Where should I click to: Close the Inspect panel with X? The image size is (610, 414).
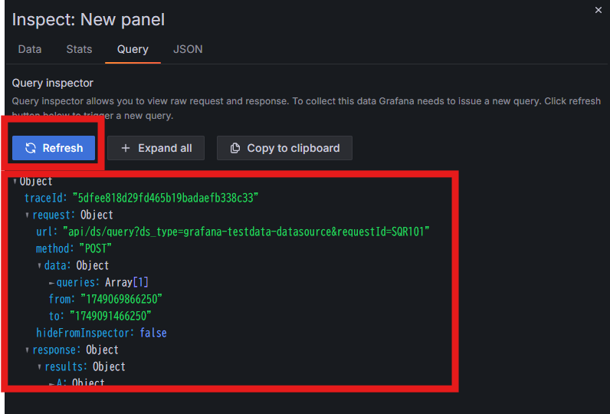(x=599, y=10)
